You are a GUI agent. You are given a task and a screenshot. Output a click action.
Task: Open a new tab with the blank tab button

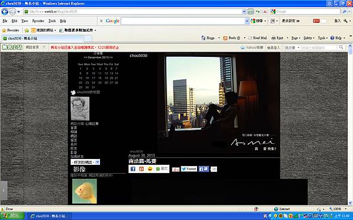click(x=88, y=39)
